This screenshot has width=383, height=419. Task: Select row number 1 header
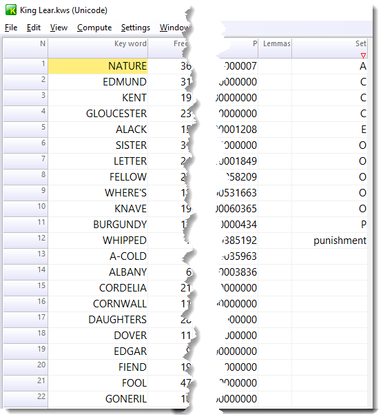click(x=25, y=66)
